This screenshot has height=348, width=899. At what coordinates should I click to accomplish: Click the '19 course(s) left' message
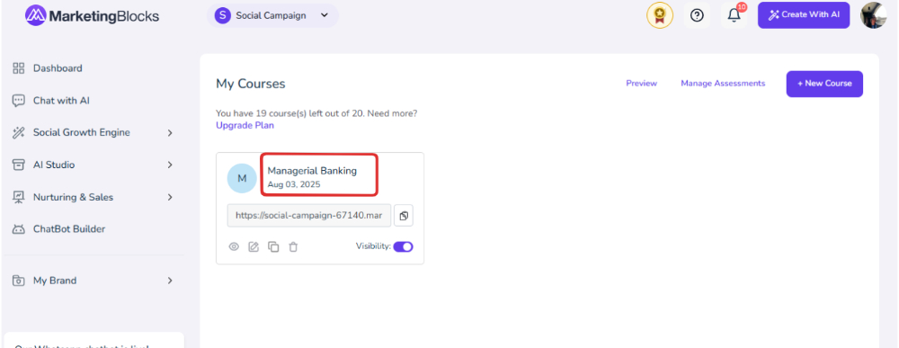[316, 113]
